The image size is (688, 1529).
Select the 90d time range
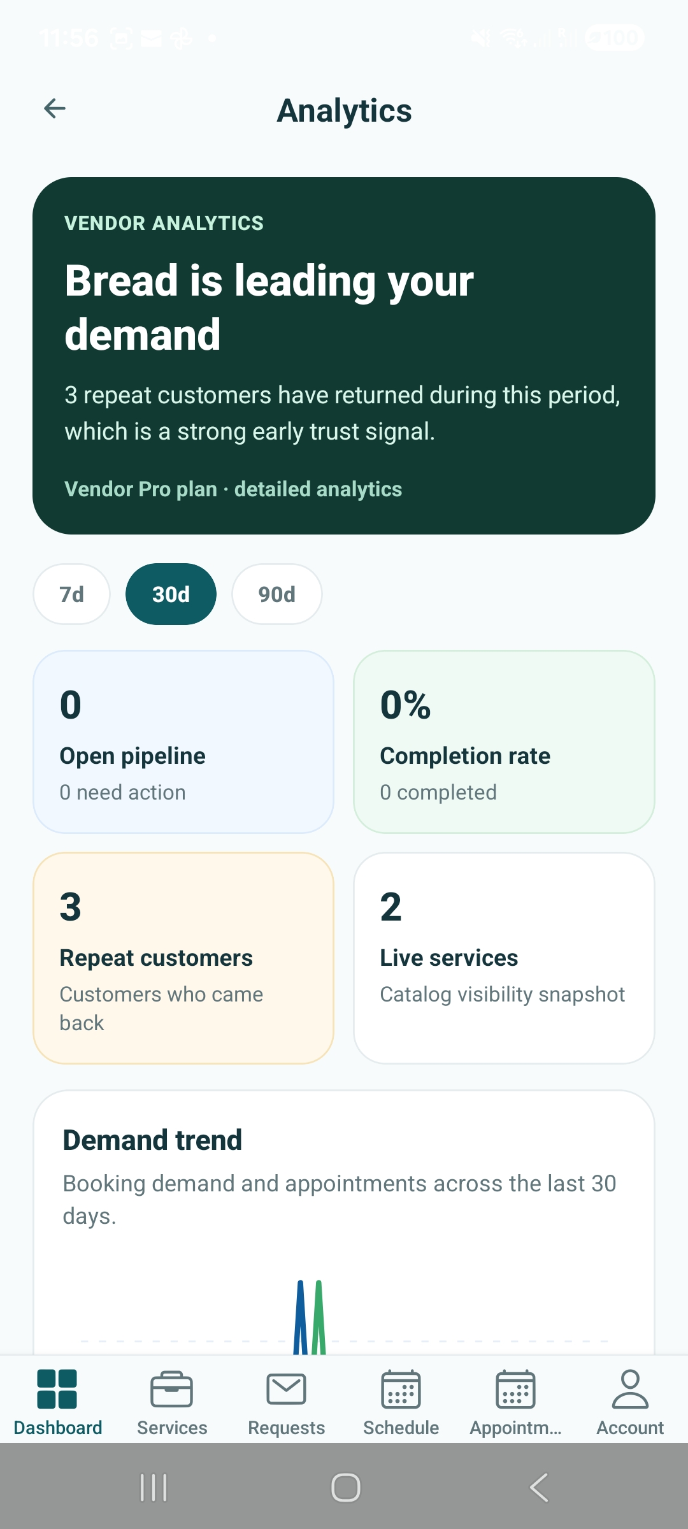point(276,594)
